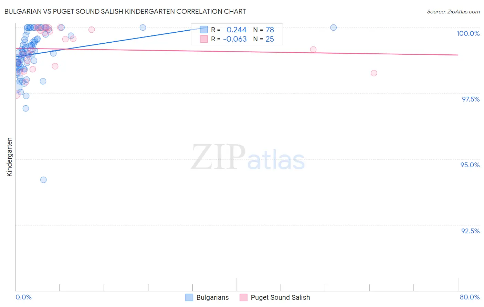Click the Source: ZipAtlas.com text
This screenshot has width=484, height=307.
[x=453, y=11]
